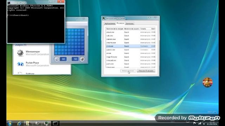Select the ie.exe process row

(x=130, y=53)
